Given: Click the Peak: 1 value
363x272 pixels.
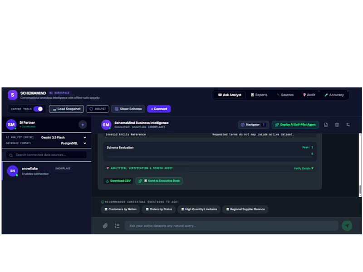Looking at the screenshot, I should [x=308, y=147].
